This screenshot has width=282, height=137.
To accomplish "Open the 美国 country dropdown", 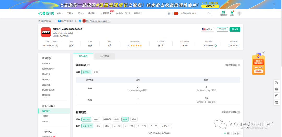I will [x=207, y=29].
